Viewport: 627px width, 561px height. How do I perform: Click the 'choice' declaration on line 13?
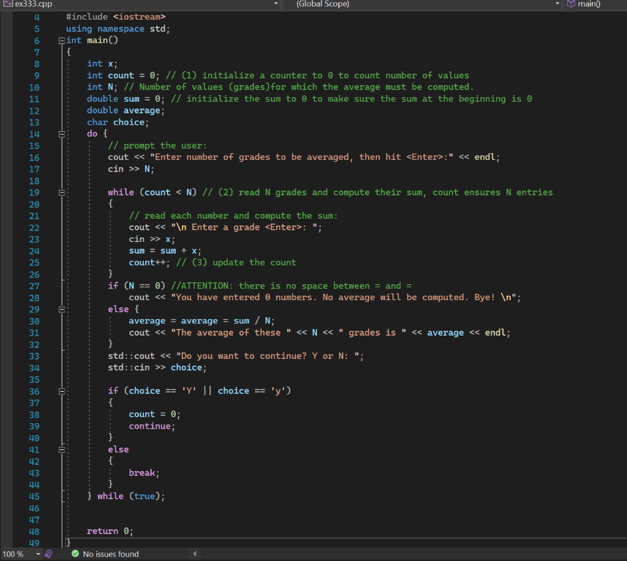129,122
